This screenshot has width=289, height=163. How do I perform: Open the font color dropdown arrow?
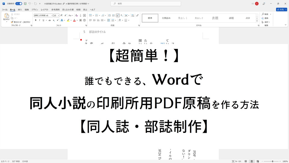pos(77,20)
